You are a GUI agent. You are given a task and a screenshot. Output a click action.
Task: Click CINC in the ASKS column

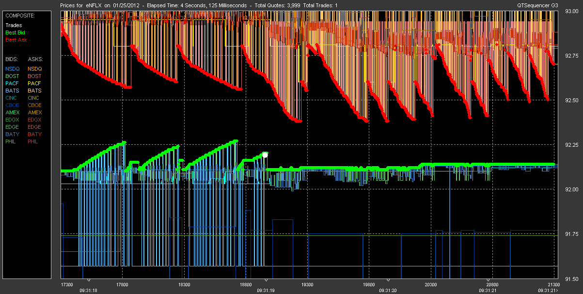click(34, 98)
